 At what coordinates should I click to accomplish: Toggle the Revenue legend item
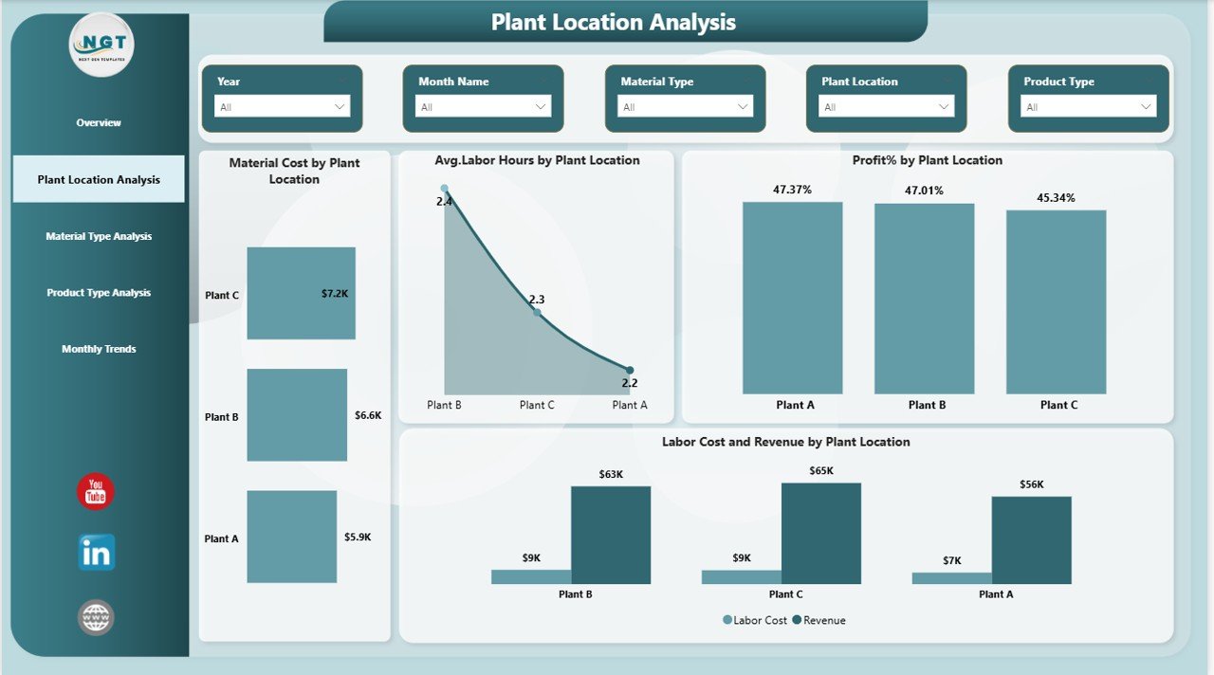tap(821, 620)
